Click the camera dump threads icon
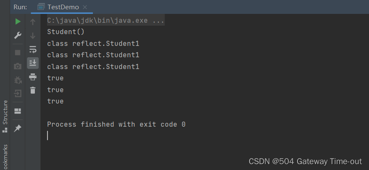The height and width of the screenshot is (170, 369). 18,66
